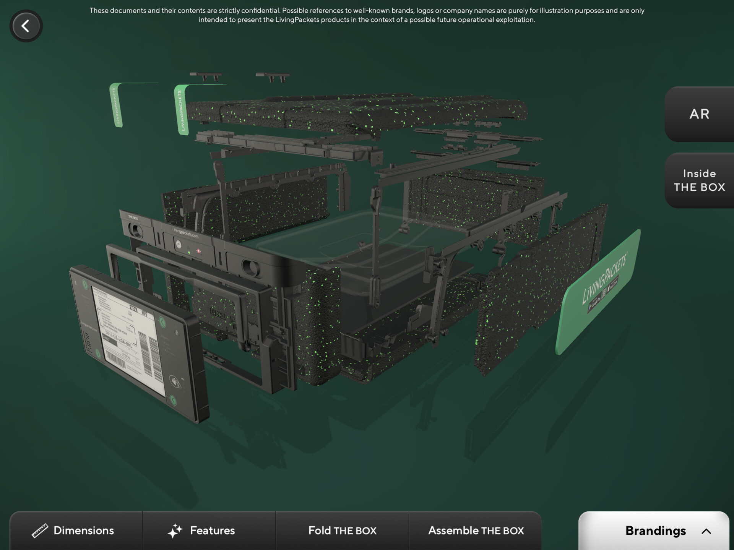Viewport: 734px width, 550px height.
Task: Play Fold THE BOX animation
Action: point(342,531)
